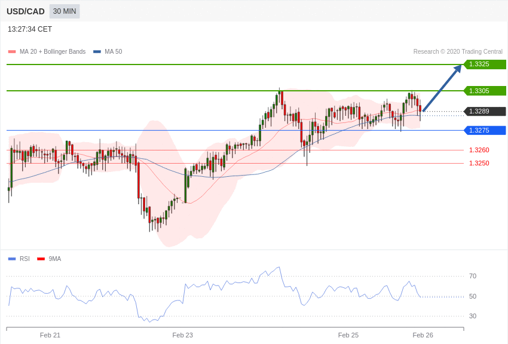Click the RSI 50 level label

pos(473,296)
